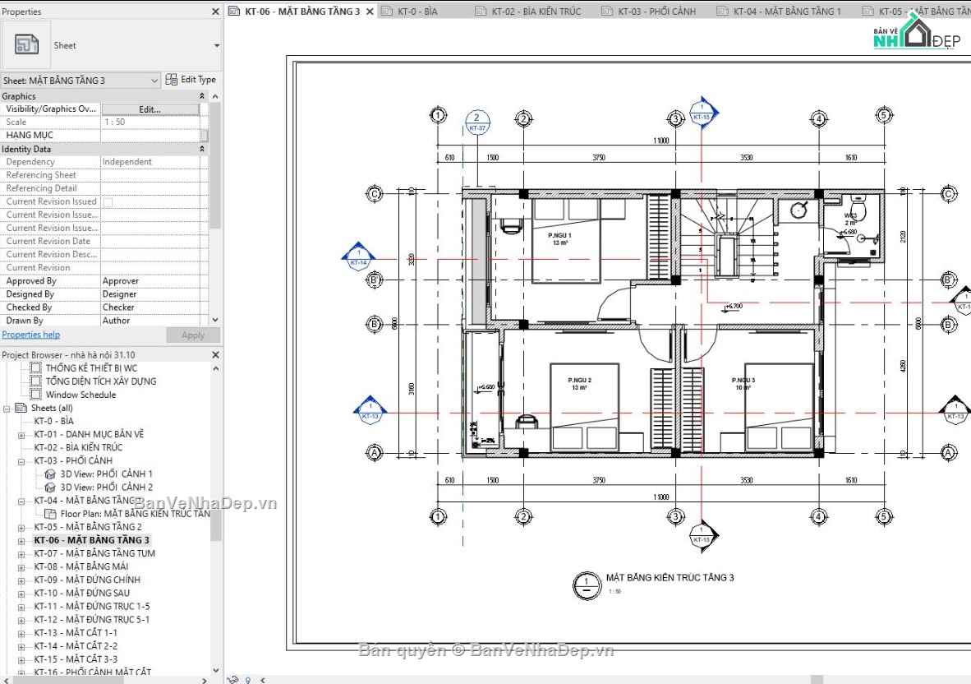
Task: Select KT-0 - BÌA sheet in browser
Action: 54,421
